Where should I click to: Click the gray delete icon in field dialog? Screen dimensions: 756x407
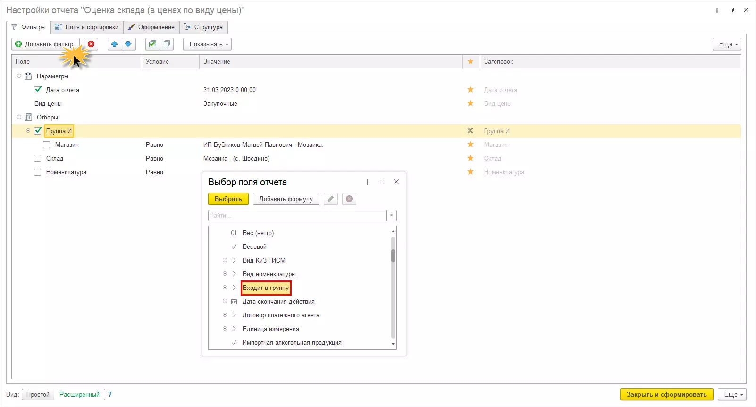[x=349, y=199]
